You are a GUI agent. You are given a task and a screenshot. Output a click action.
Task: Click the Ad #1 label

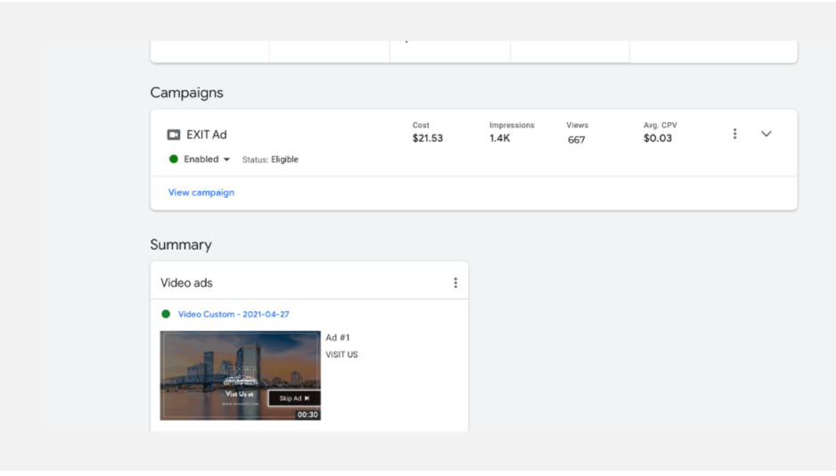(338, 338)
